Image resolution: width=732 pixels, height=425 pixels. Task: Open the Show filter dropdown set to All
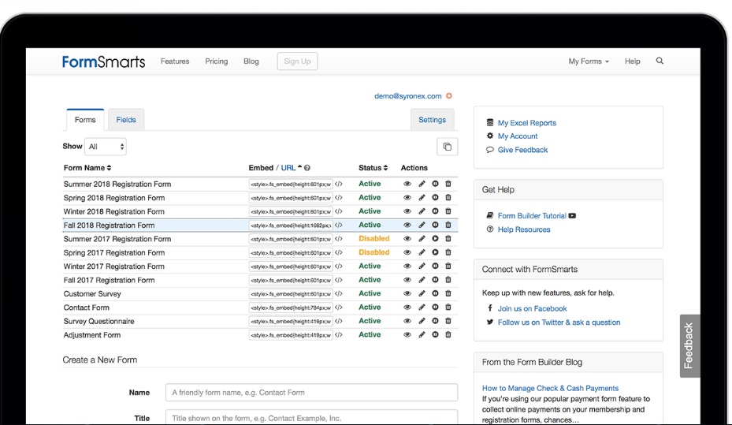click(105, 147)
